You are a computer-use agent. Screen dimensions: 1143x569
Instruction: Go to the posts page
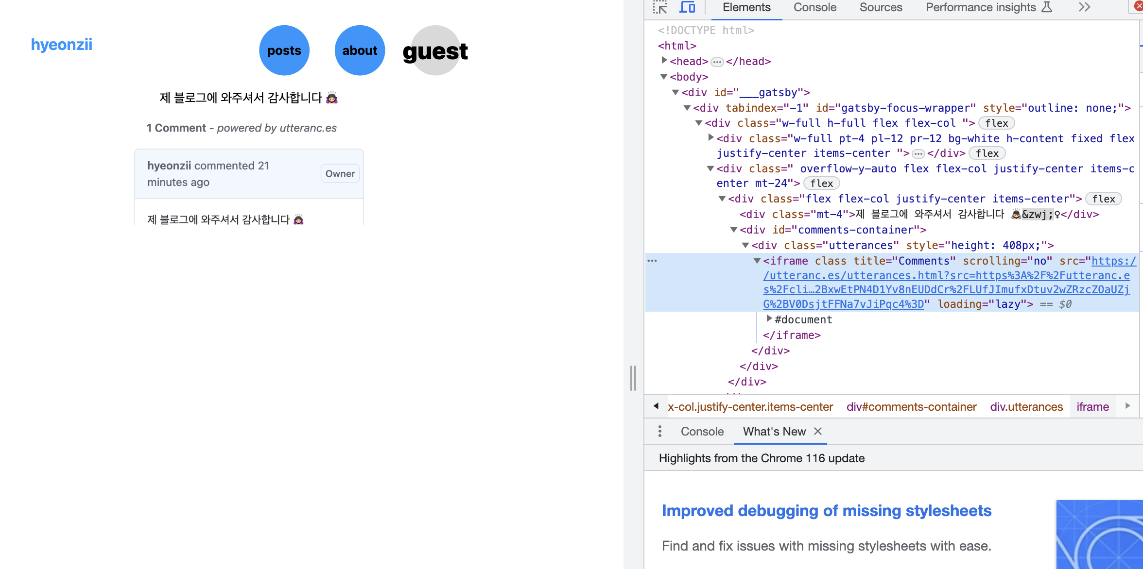(x=284, y=50)
